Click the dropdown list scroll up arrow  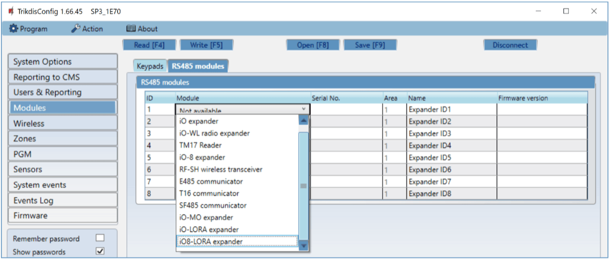[x=303, y=121]
